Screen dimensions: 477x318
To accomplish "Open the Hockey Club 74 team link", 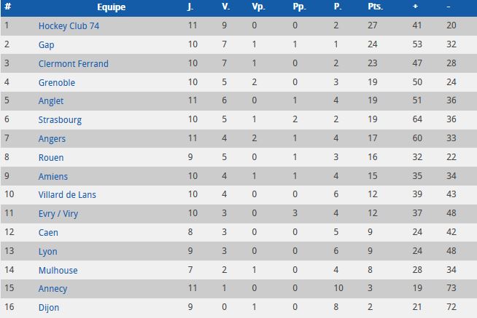I will pos(68,26).
